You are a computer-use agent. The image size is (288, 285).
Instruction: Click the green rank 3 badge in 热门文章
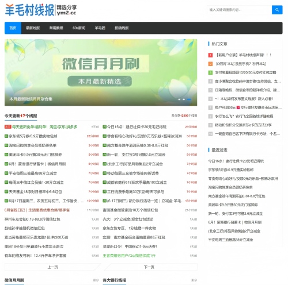(x=210, y=72)
